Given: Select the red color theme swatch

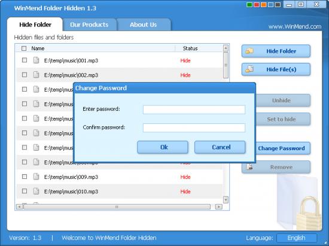Looking at the screenshot, I should point(257,5).
